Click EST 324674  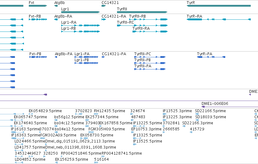(x=138, y=111)
